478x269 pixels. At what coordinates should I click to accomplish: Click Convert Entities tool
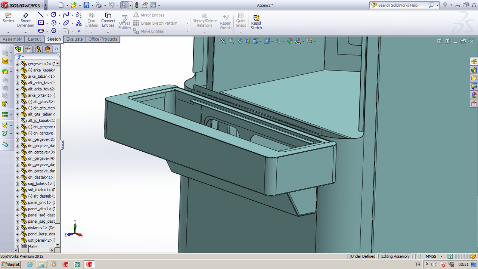point(108,20)
